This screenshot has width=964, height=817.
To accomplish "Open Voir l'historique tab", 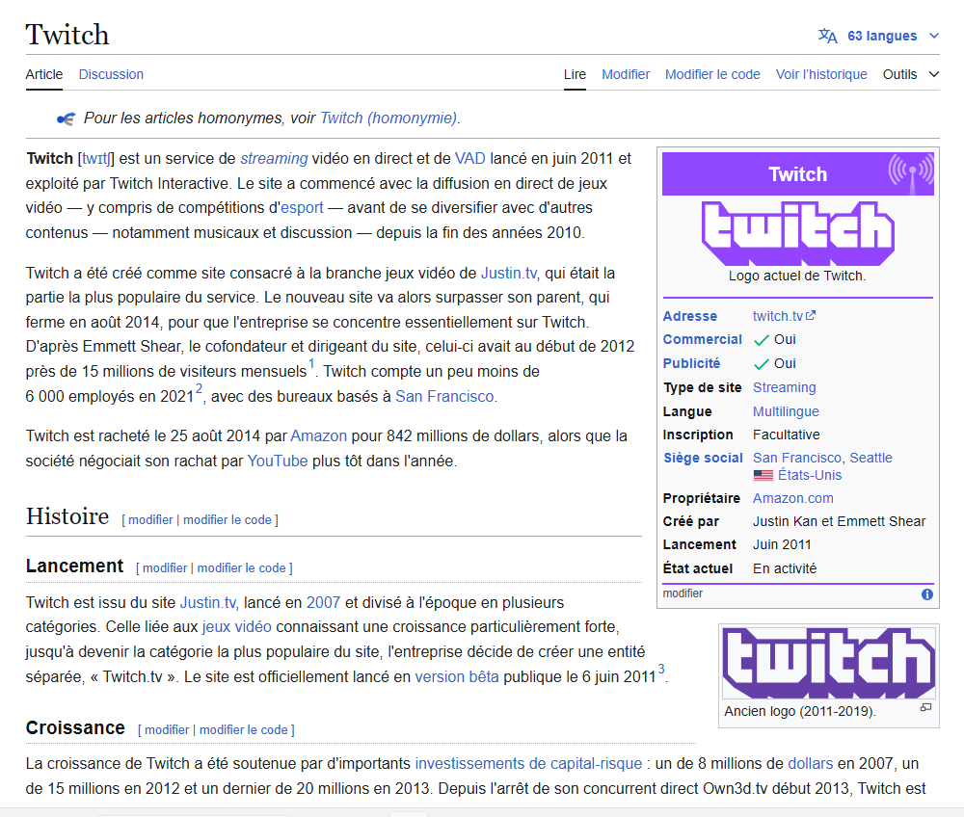I will click(820, 74).
